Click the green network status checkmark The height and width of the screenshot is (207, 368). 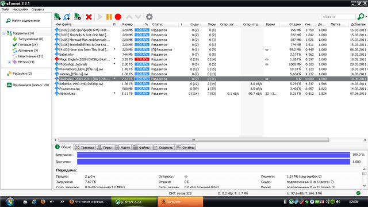pos(358,193)
